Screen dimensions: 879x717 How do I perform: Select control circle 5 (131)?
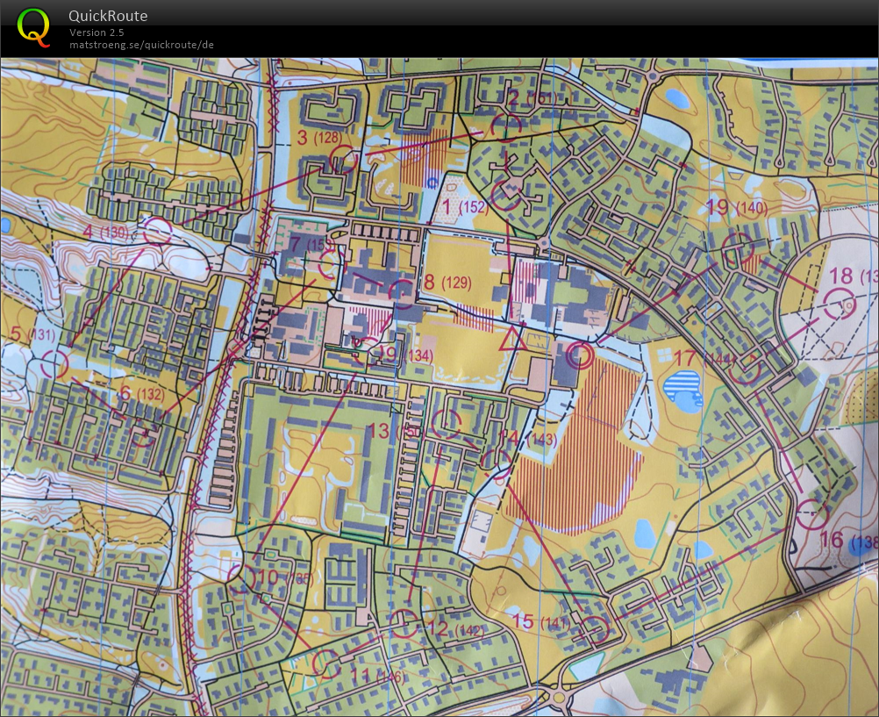pyautogui.click(x=54, y=362)
